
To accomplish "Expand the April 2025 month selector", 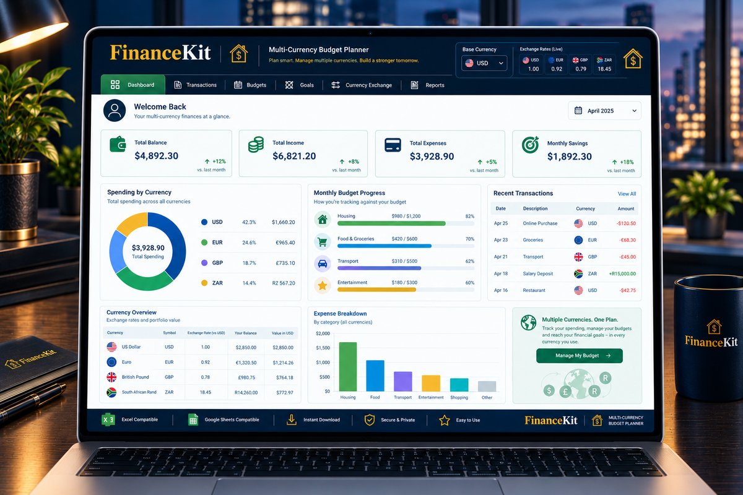I will point(604,111).
